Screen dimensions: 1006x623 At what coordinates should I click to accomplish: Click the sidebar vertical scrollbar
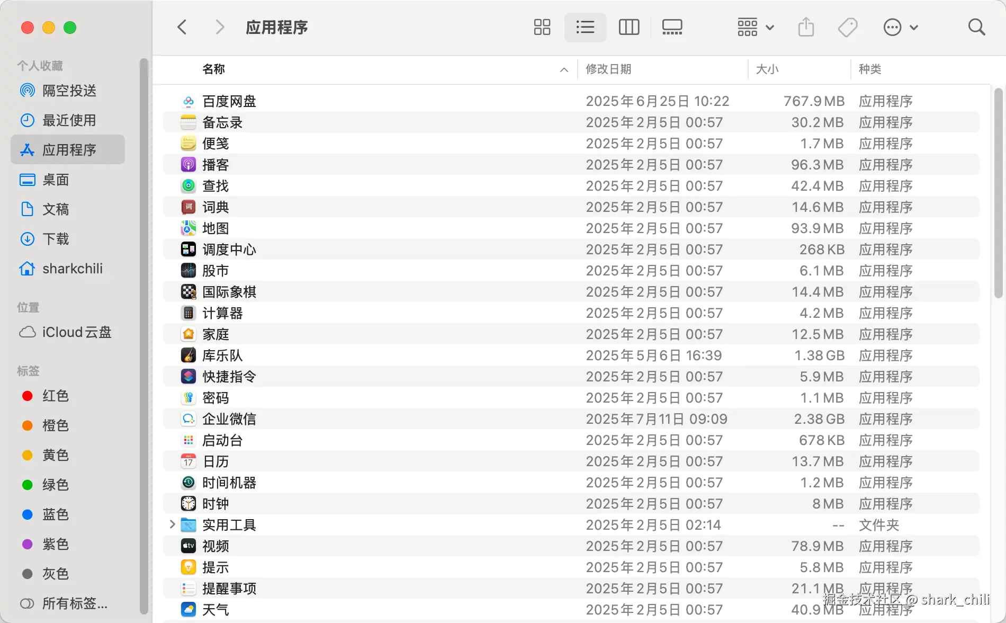pyautogui.click(x=143, y=336)
